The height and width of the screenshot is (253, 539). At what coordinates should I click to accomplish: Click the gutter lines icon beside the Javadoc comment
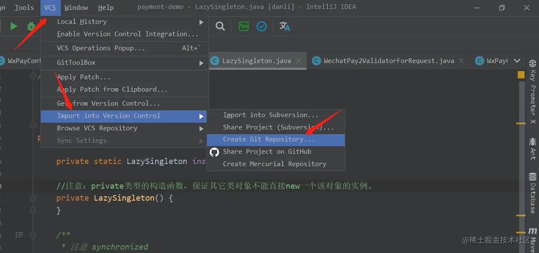coord(19,235)
